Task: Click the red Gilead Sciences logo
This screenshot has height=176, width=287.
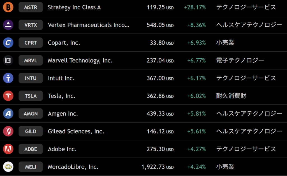Action: tap(8, 131)
